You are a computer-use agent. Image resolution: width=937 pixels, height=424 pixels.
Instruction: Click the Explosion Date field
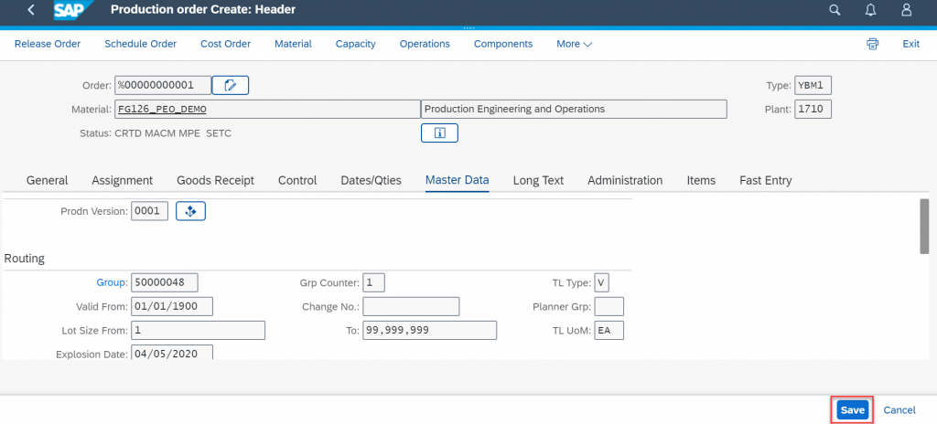tap(172, 353)
